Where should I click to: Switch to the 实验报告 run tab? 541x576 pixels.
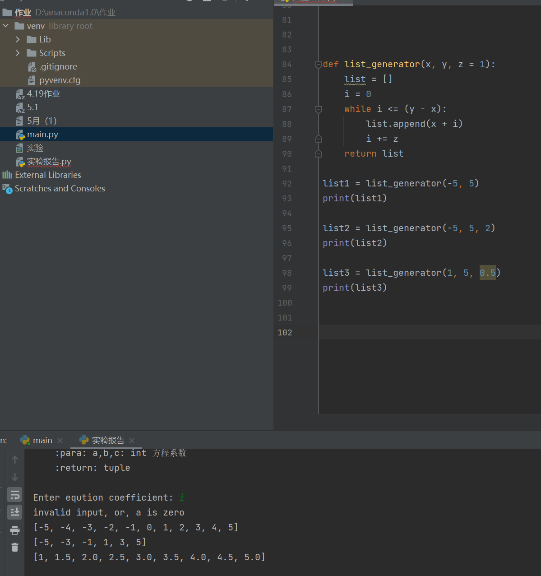coord(108,440)
